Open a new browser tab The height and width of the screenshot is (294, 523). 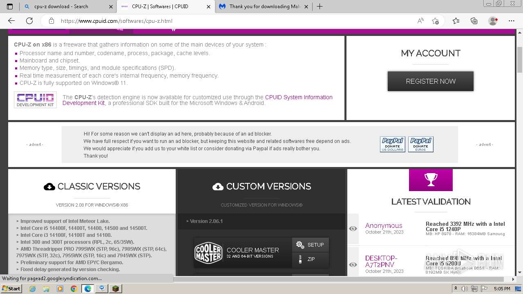point(320,7)
